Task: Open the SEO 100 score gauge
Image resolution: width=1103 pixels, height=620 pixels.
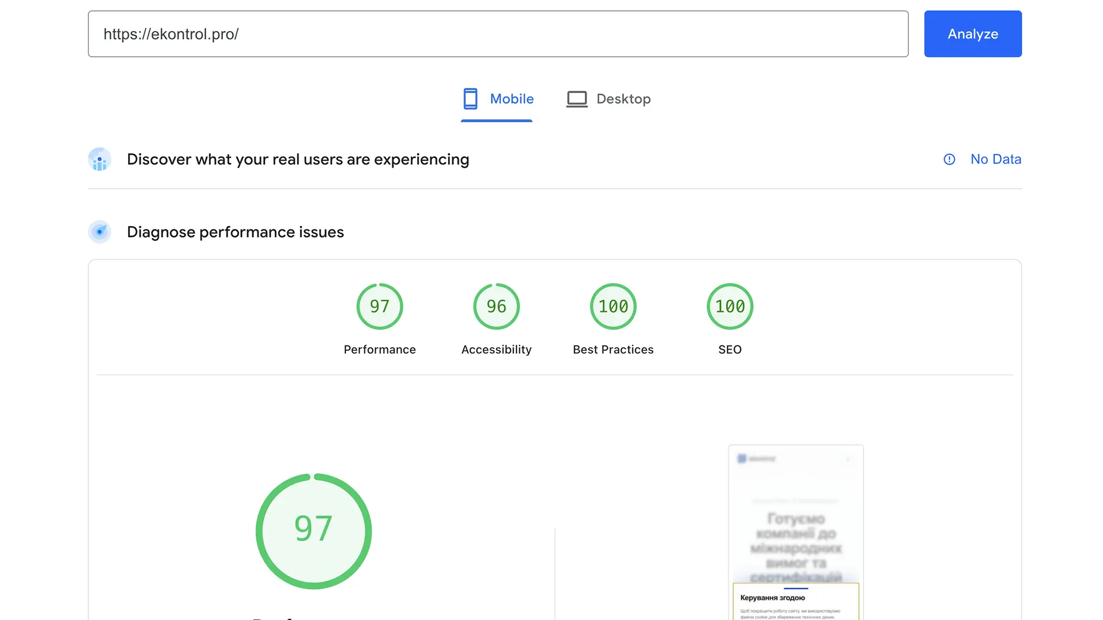Action: coord(730,306)
